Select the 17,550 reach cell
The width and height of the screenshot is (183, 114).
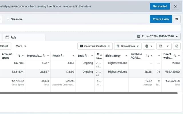click(70, 72)
